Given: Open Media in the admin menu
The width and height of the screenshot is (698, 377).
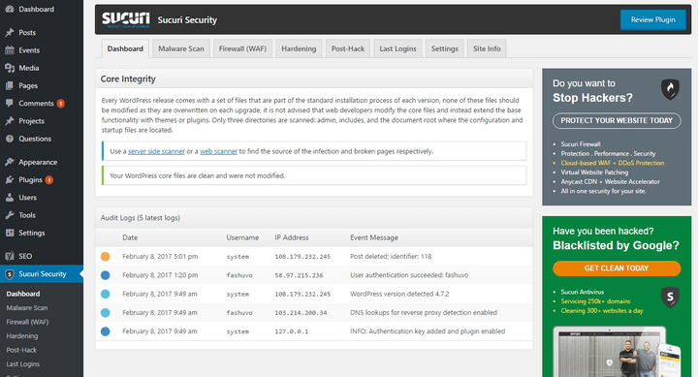Looking at the screenshot, I should 28,68.
